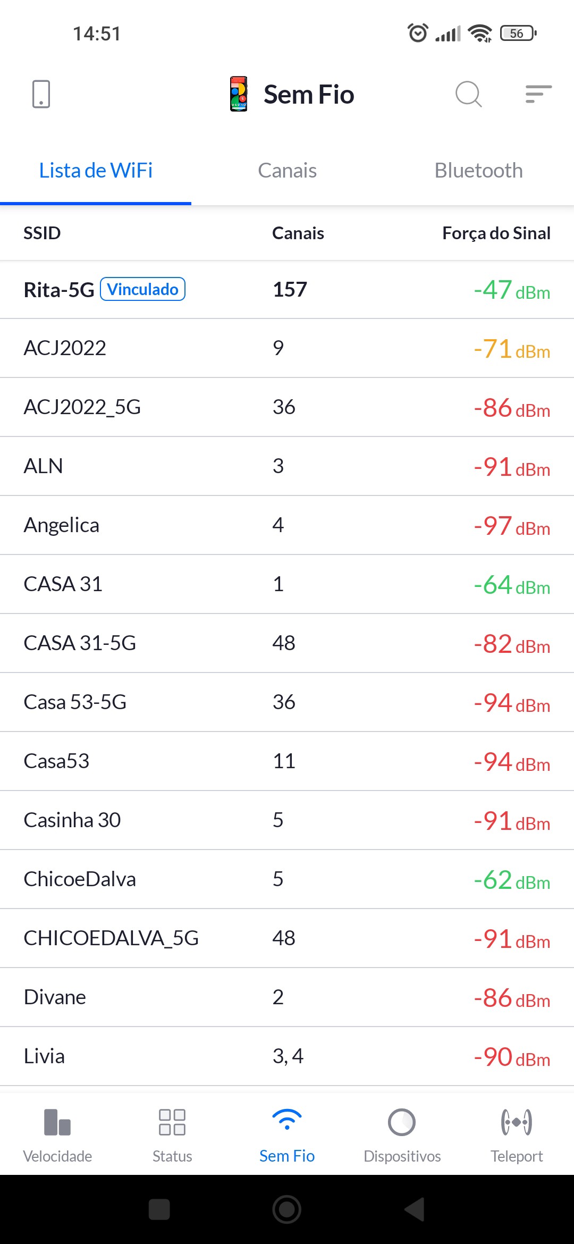The image size is (574, 1244).
Task: Switch to the Canais tab
Action: 287,171
